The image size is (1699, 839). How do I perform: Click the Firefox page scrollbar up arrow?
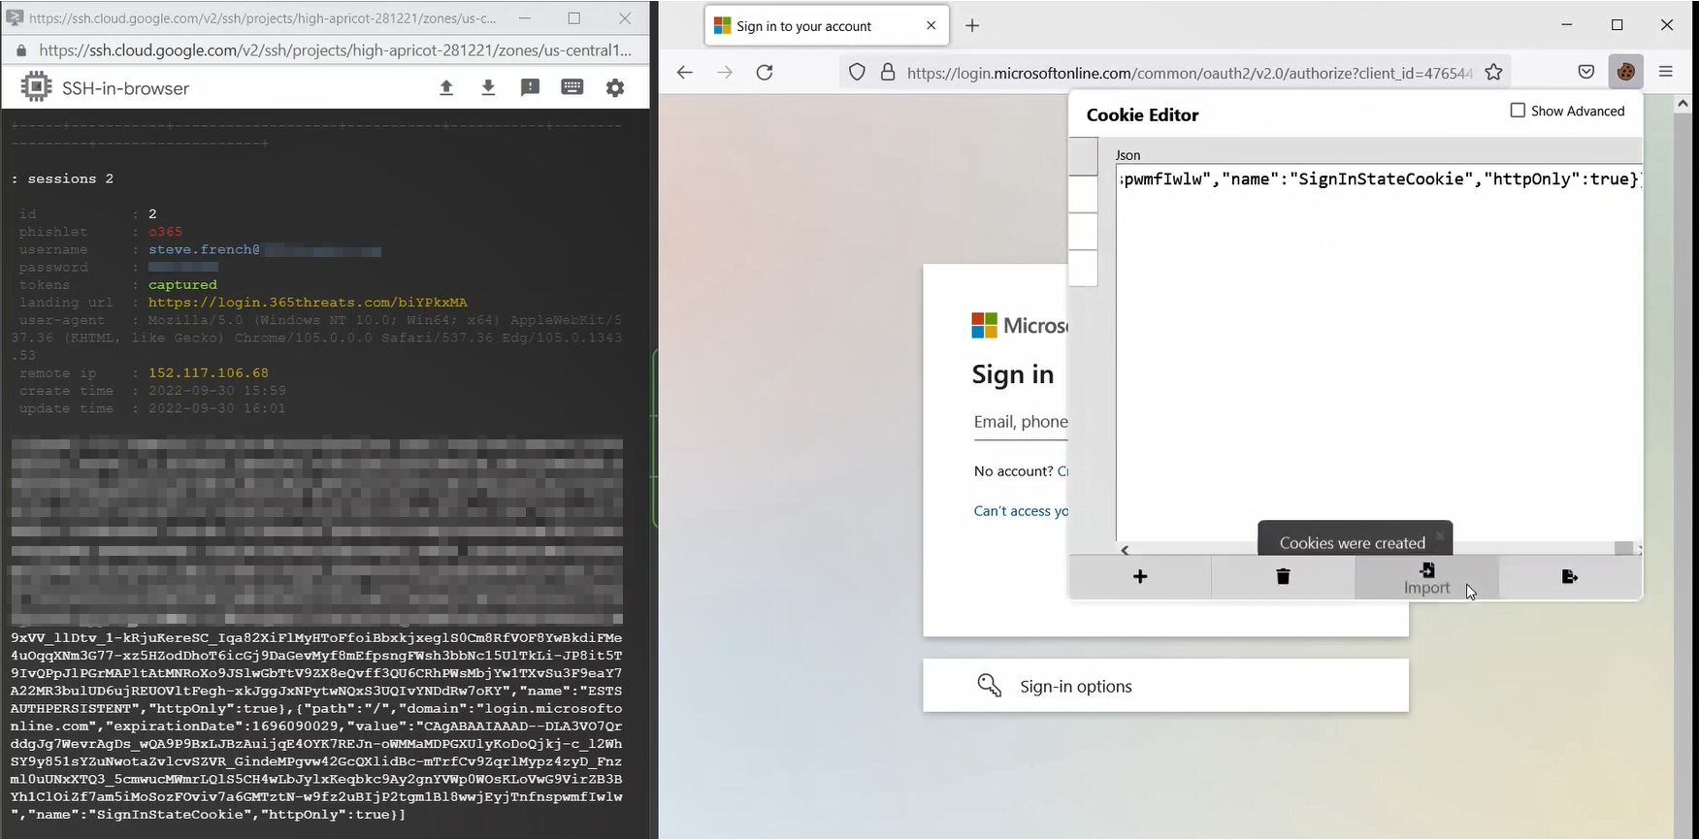point(1683,103)
